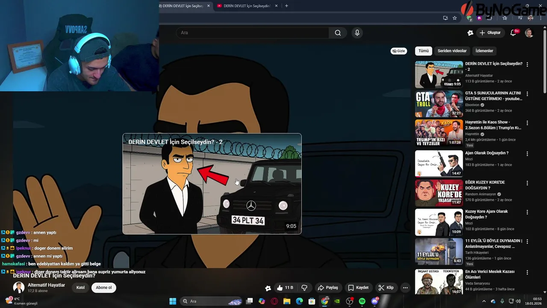Click the sparkle icon left of Oluştur
The width and height of the screenshot is (547, 308).
tap(470, 33)
